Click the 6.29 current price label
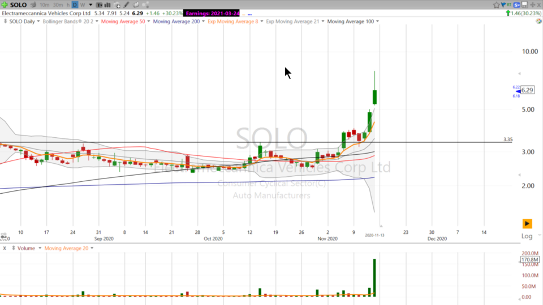The image size is (543, 305). tap(527, 90)
